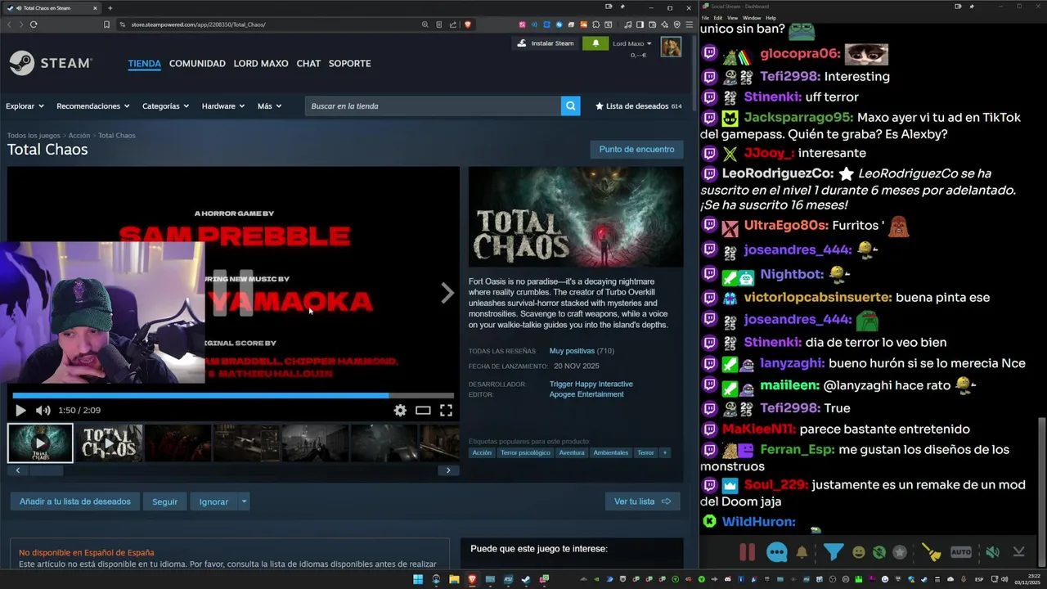This screenshot has width=1047, height=589.
Task: Toggle the crossed-out dollar donations filter
Action: [x=879, y=553]
